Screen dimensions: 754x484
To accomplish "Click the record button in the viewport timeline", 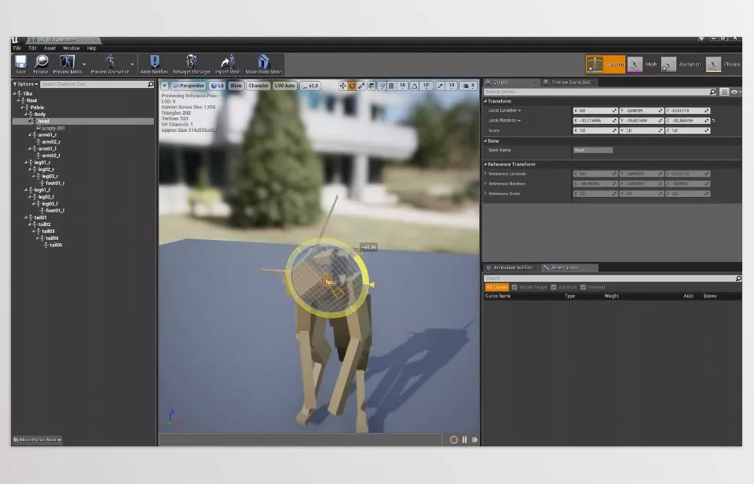I will (453, 440).
